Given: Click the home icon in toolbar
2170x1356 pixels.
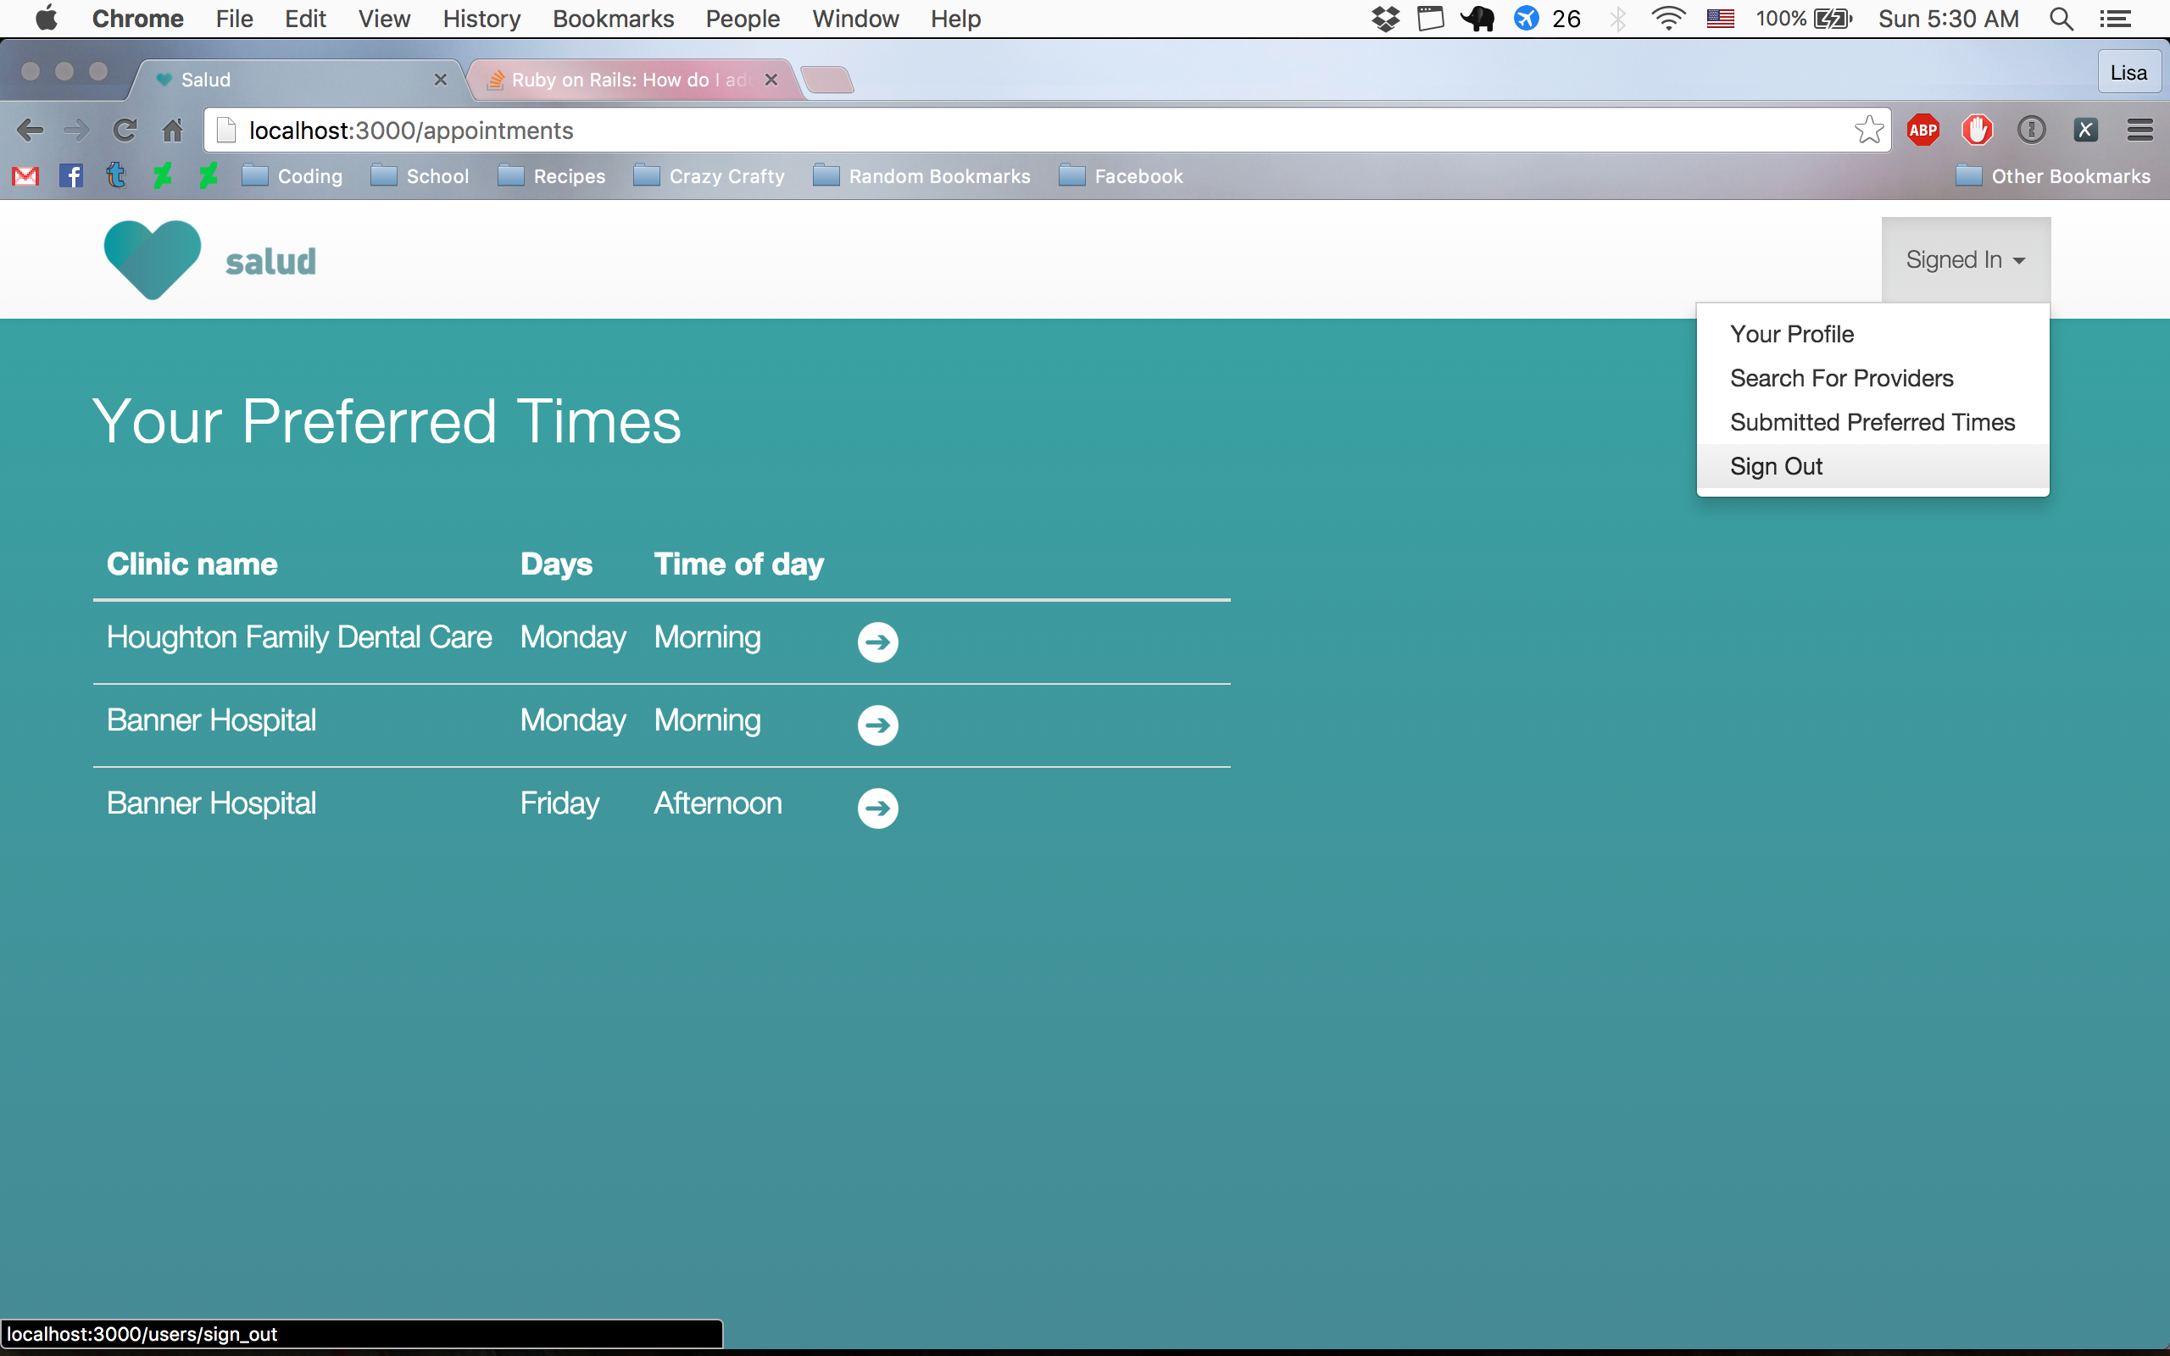Looking at the screenshot, I should coord(172,130).
